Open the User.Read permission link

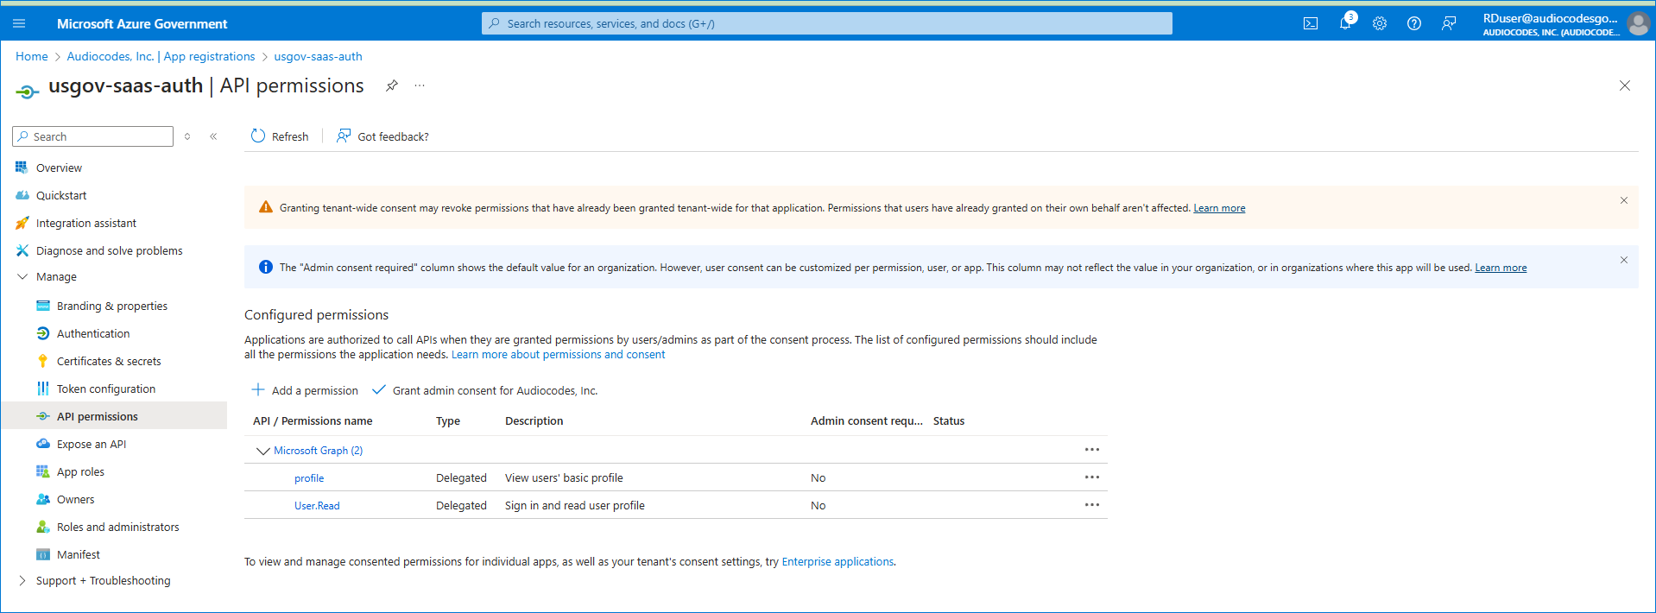pos(317,506)
